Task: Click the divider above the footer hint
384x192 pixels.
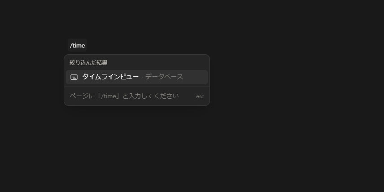Action: click(137, 87)
